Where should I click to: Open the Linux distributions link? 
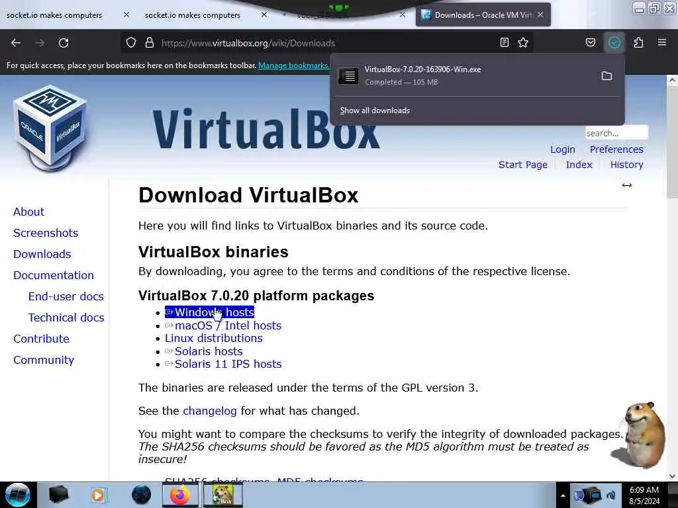(x=214, y=338)
